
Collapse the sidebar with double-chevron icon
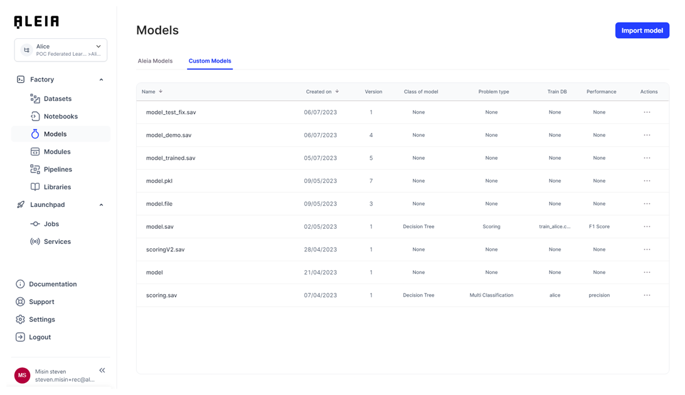(x=102, y=371)
